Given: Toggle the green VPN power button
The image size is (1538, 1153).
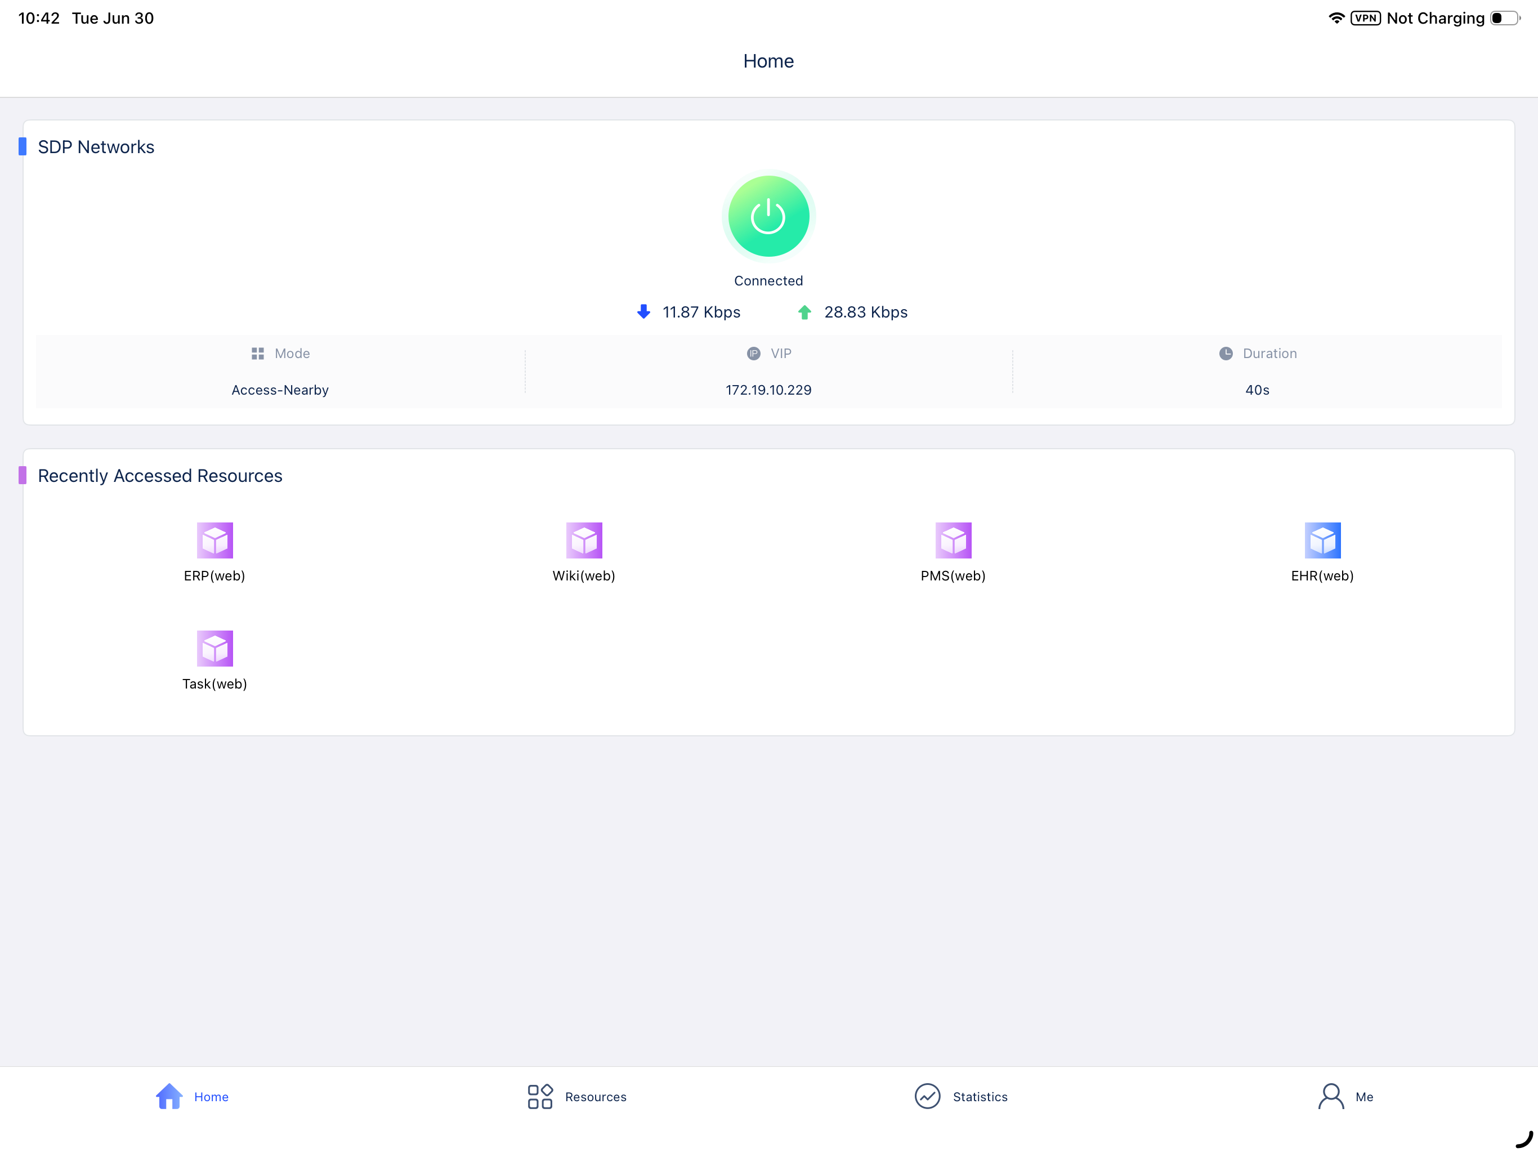Looking at the screenshot, I should point(768,216).
